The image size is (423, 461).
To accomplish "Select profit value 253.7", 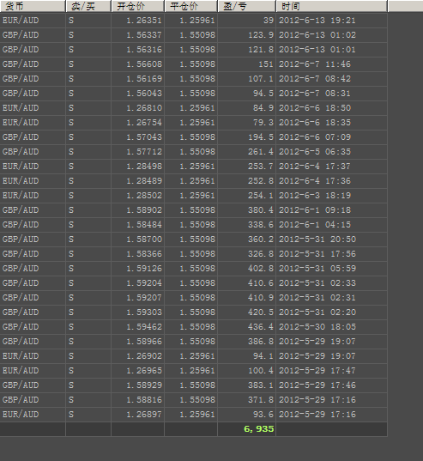I will (261, 167).
